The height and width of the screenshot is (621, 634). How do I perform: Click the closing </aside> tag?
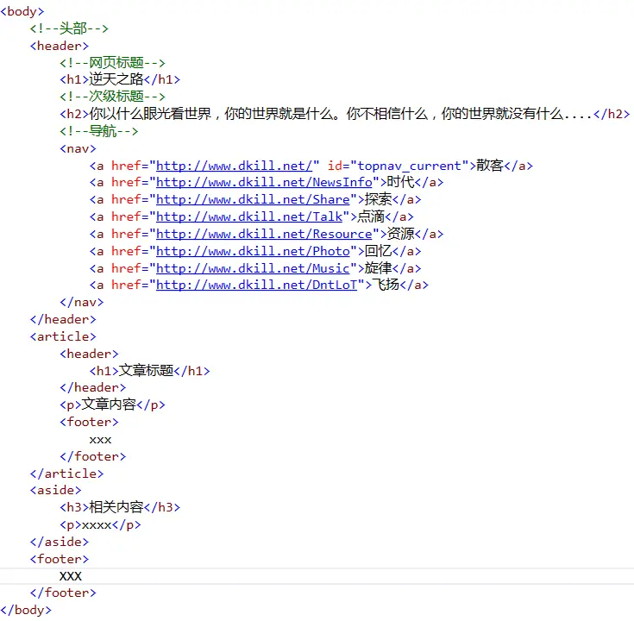click(60, 542)
